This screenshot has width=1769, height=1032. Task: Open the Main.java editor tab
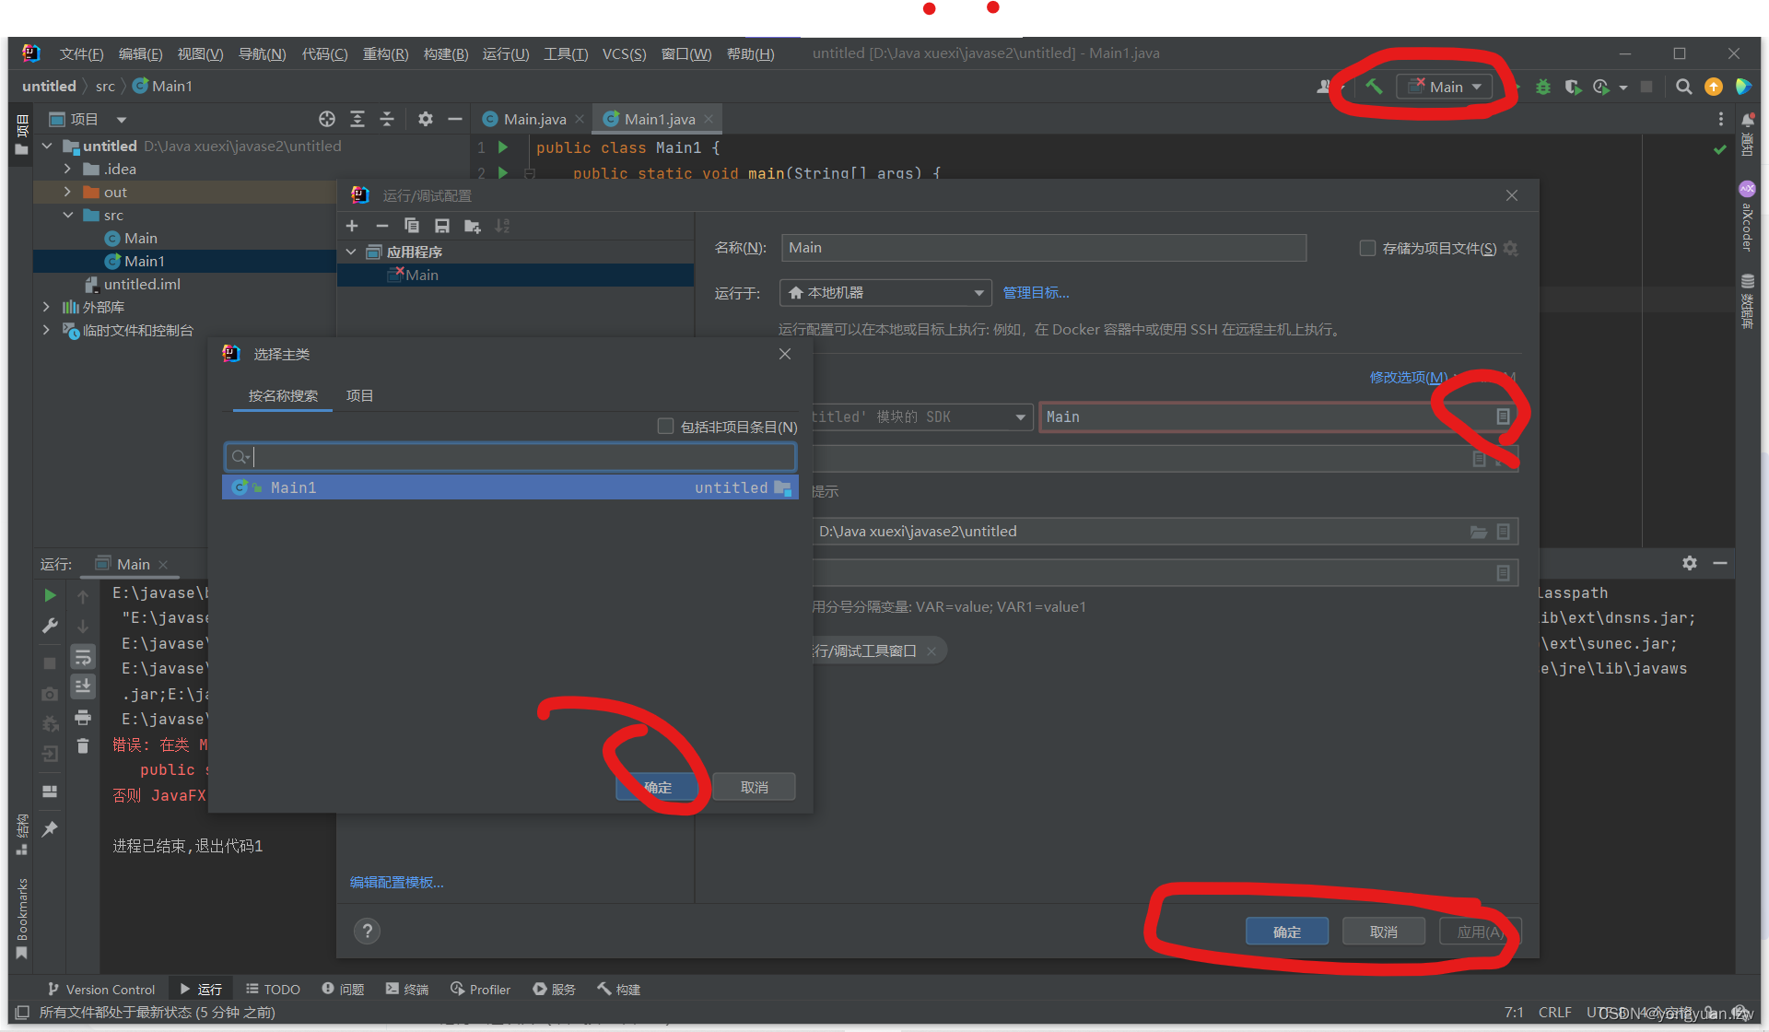(534, 119)
